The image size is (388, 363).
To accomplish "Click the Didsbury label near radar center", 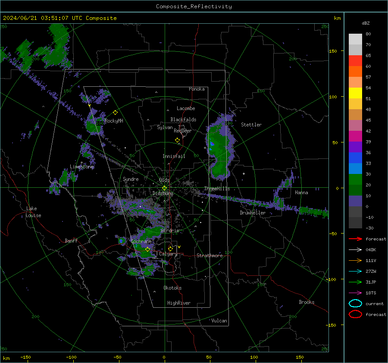I will [x=163, y=193].
